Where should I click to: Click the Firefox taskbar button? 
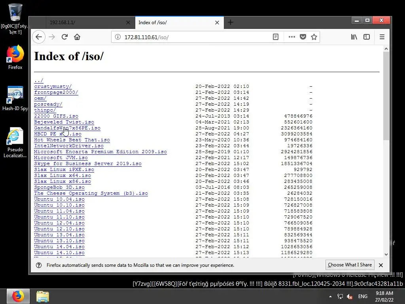(18, 296)
